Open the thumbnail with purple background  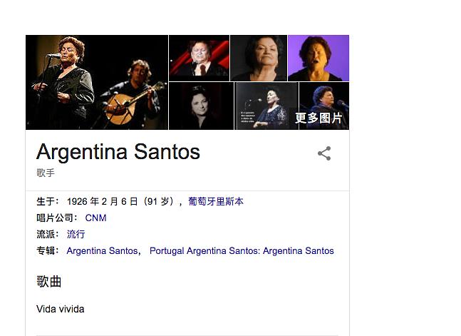pyautogui.click(x=318, y=58)
